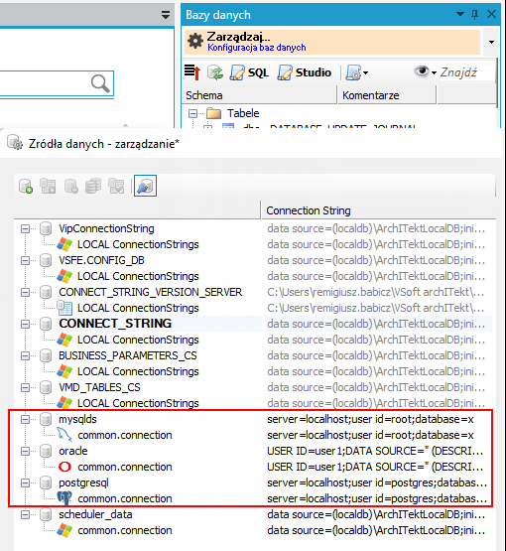Select the BUSINESS_PARAMETERS_CS tree item
The width and height of the screenshot is (506, 551).
127,355
